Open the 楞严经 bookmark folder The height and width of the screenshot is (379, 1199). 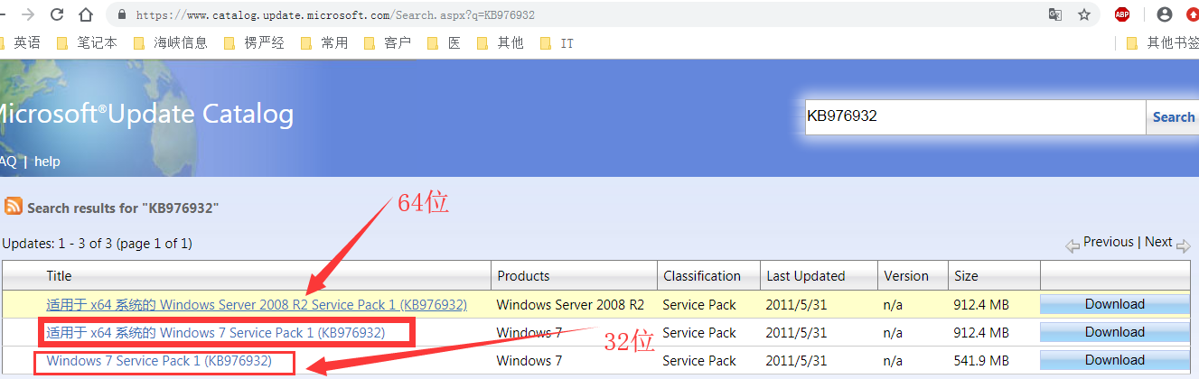click(x=254, y=42)
